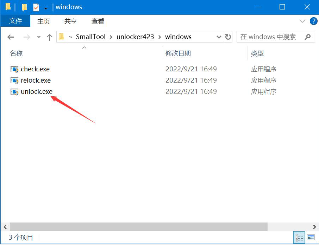
Task: Select the check.exe file icon
Action: 14,69
